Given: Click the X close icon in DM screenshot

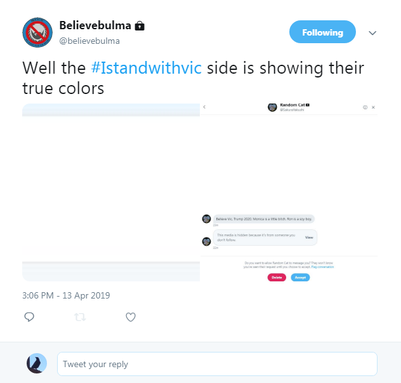Looking at the screenshot, I should click(373, 107).
